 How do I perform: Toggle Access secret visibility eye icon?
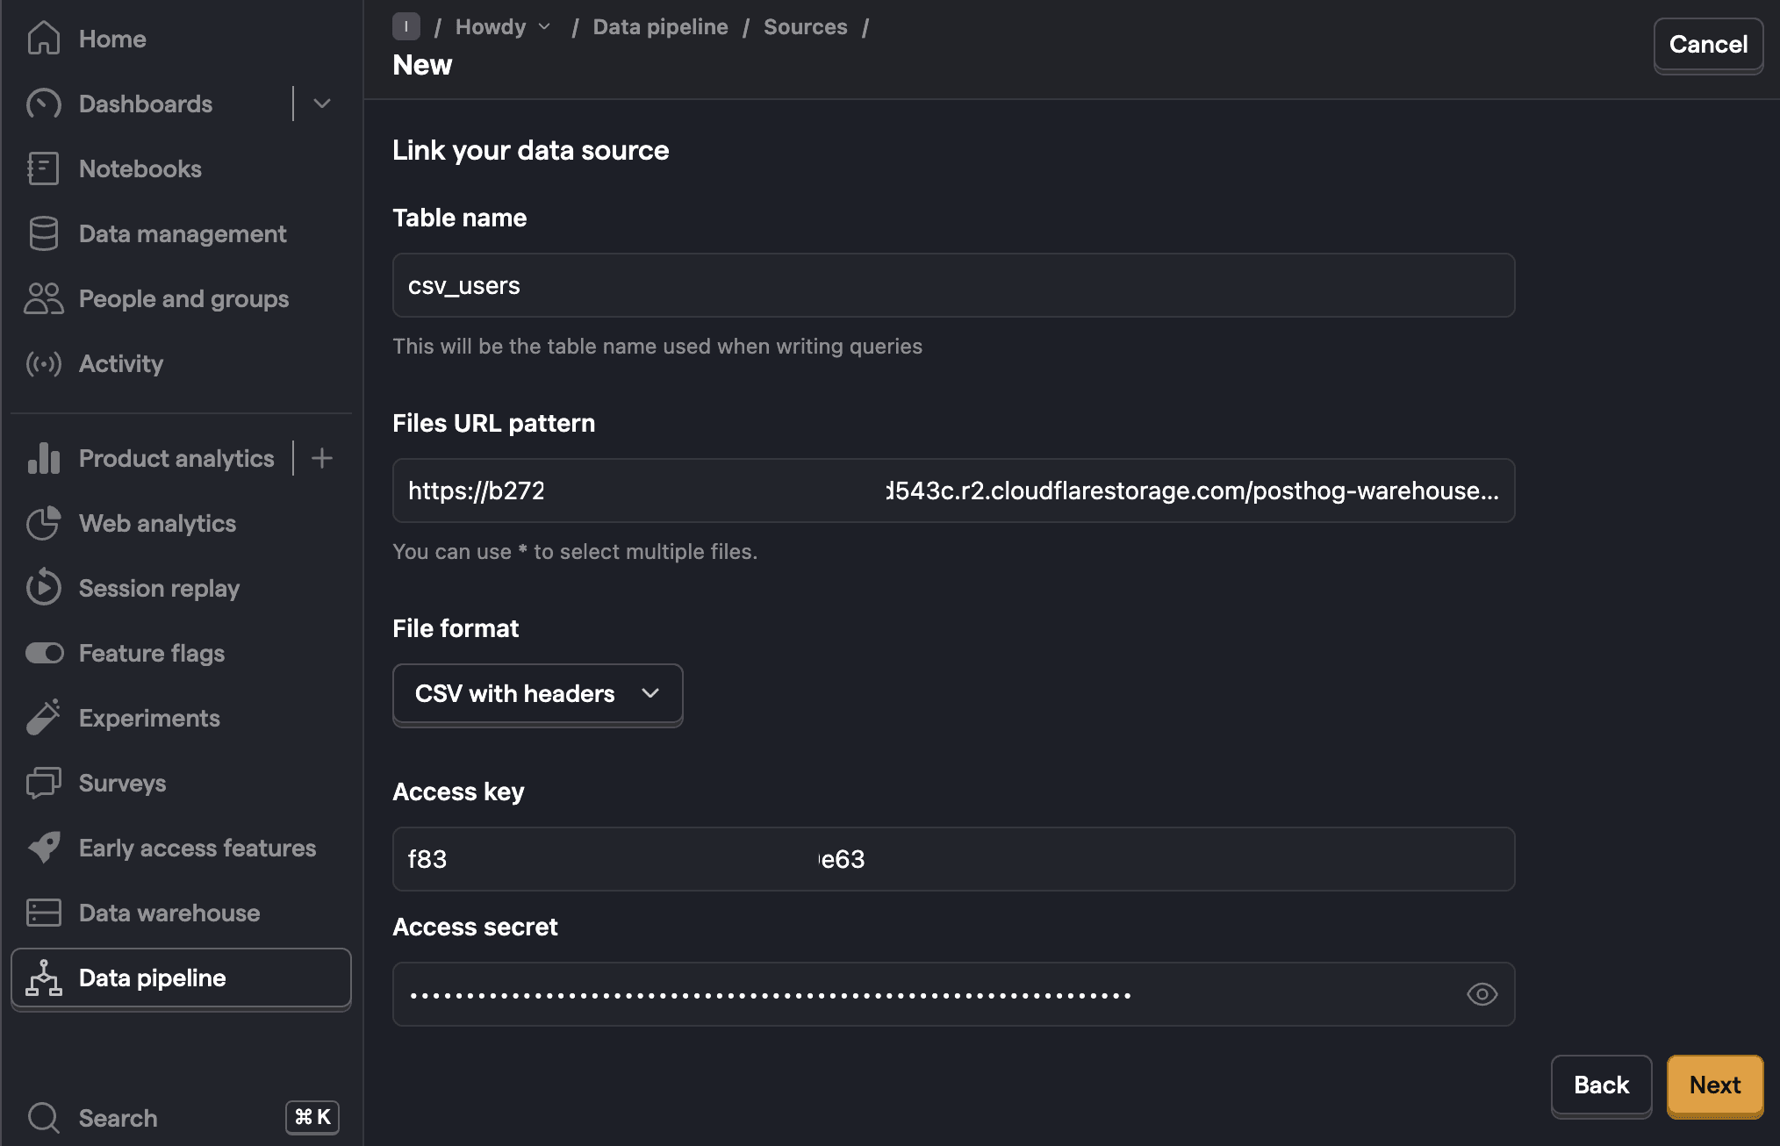1481,994
